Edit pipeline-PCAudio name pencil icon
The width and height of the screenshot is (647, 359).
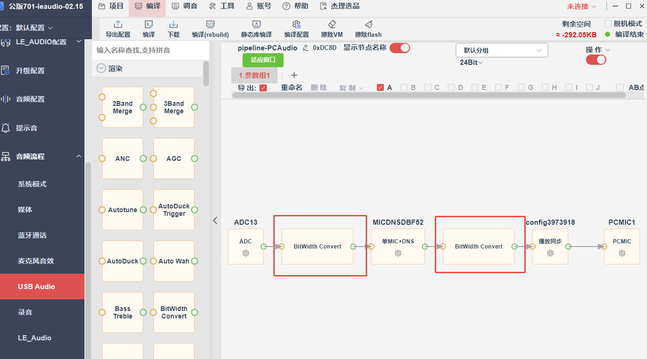(x=306, y=48)
